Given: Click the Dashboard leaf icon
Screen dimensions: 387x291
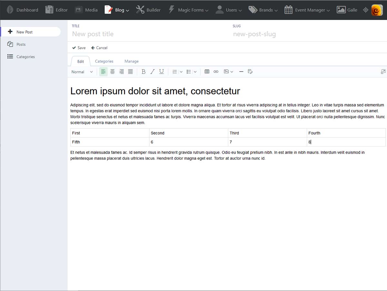Looking at the screenshot, I should click(10, 10).
